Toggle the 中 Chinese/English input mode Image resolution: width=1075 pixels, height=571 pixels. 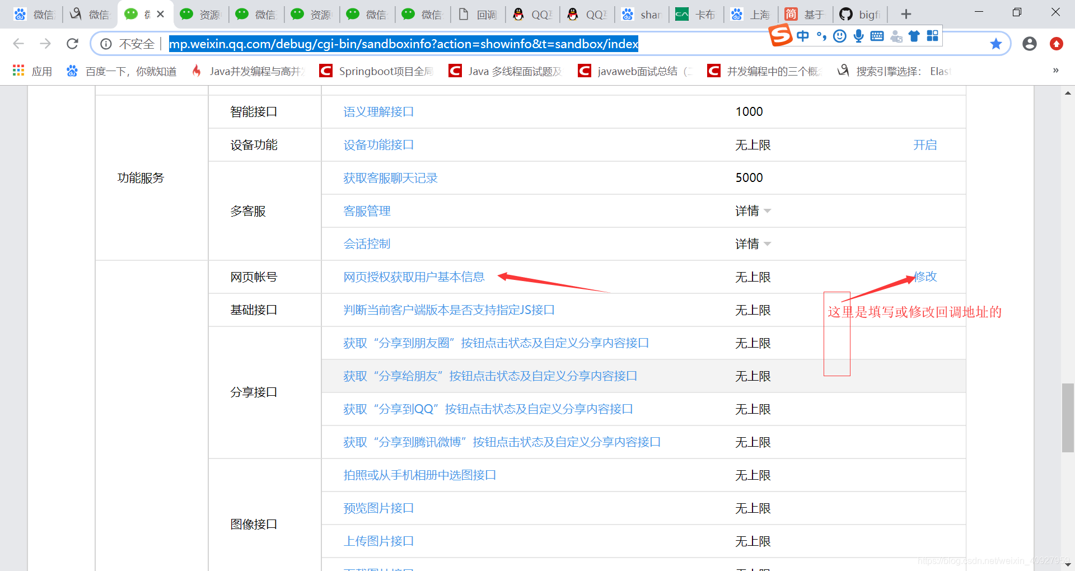(802, 36)
